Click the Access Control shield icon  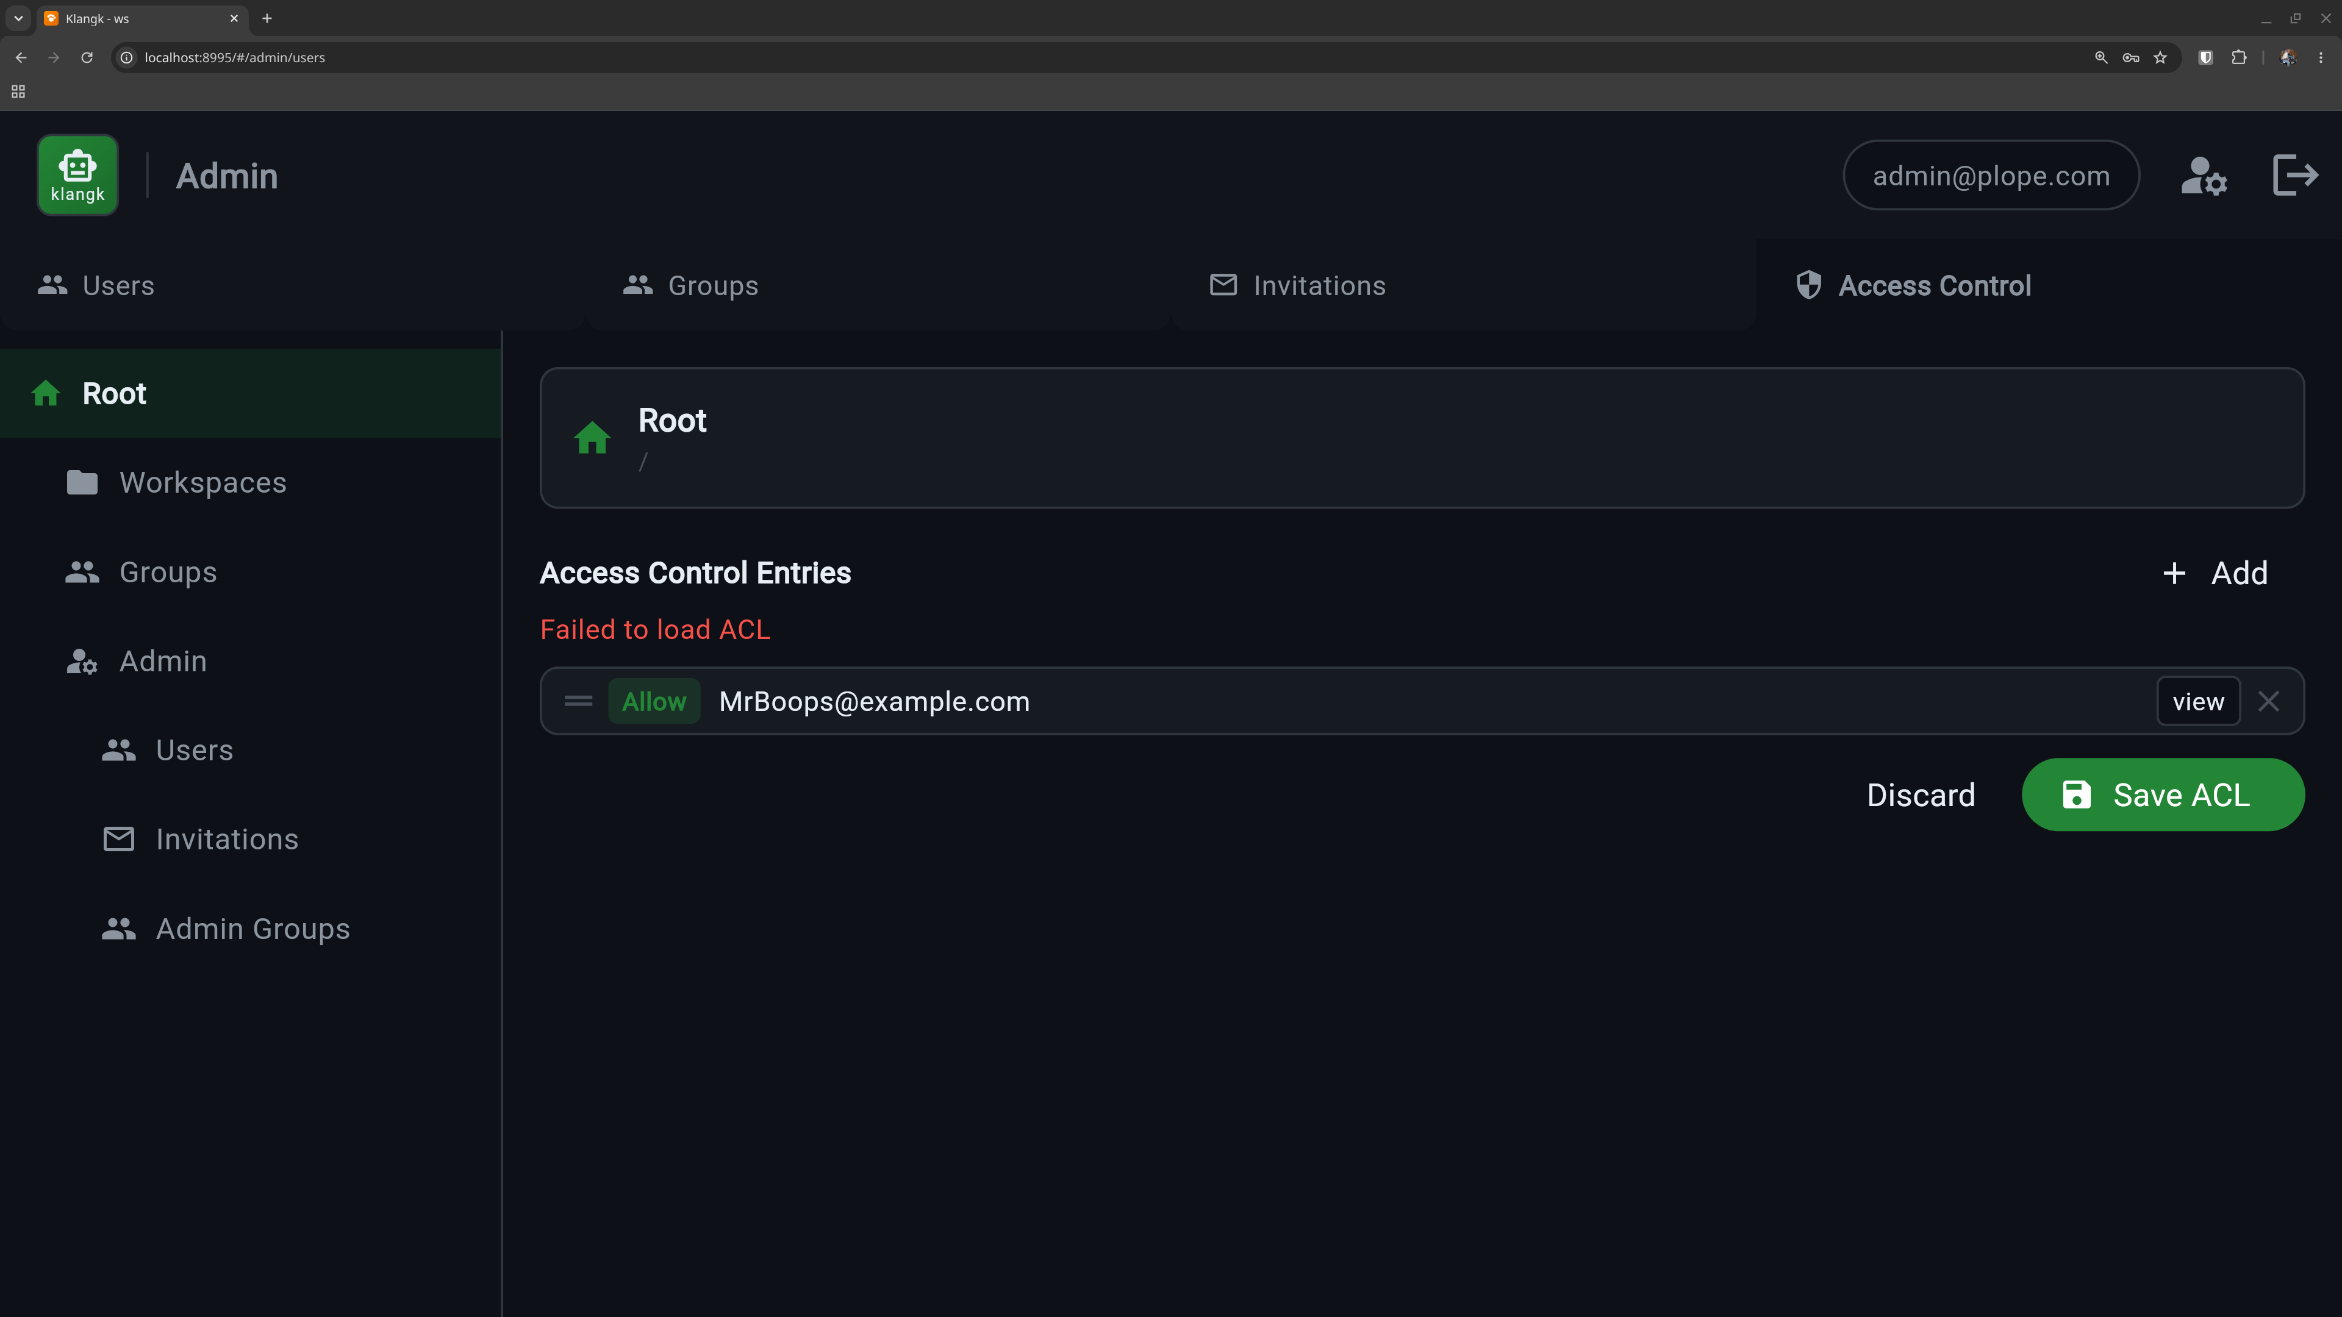pyautogui.click(x=1808, y=285)
